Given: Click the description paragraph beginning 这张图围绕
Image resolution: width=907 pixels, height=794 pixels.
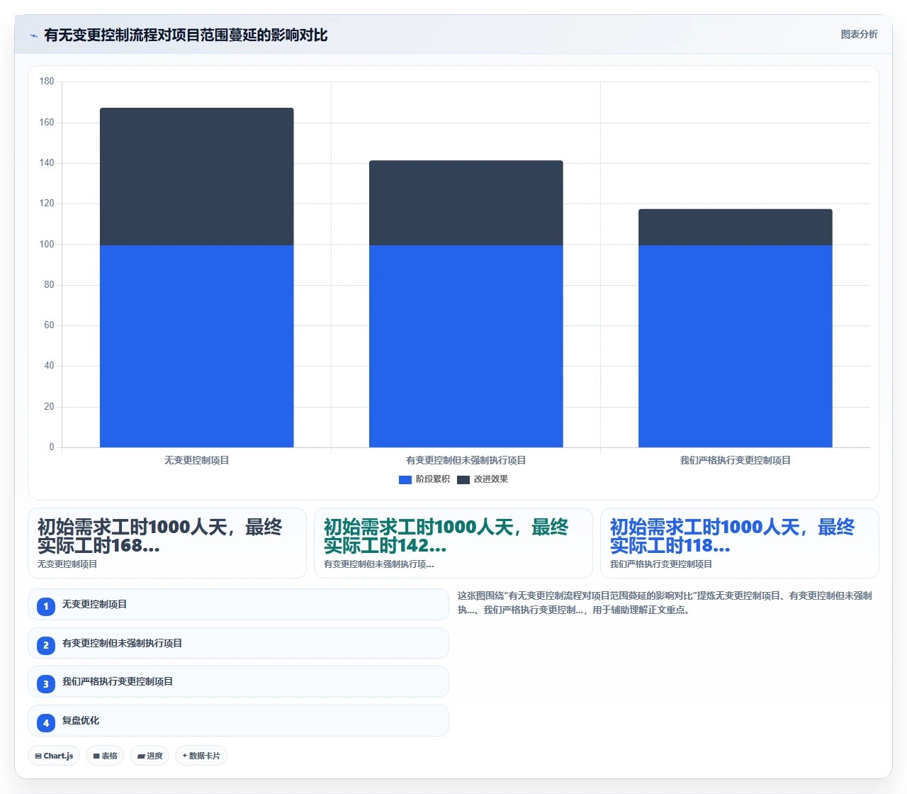Looking at the screenshot, I should [x=665, y=603].
